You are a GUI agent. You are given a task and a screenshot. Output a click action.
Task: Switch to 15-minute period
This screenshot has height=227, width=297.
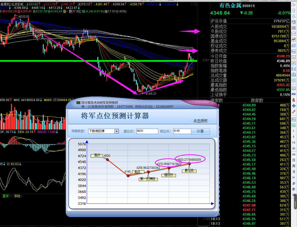click(294, 143)
